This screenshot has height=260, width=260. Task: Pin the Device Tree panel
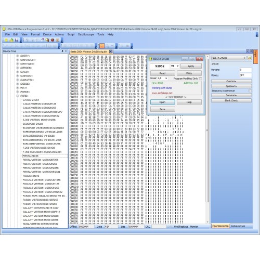pyautogui.click(x=62, y=51)
